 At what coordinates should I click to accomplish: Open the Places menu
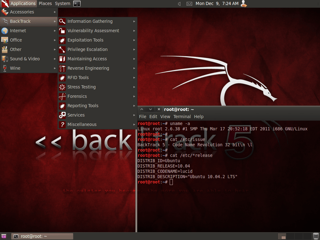[45, 4]
